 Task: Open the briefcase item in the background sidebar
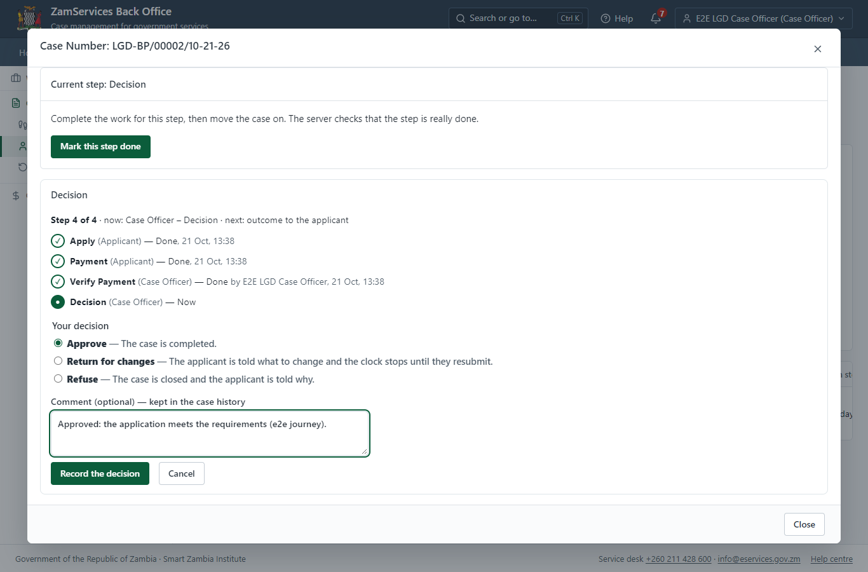pyautogui.click(x=16, y=78)
